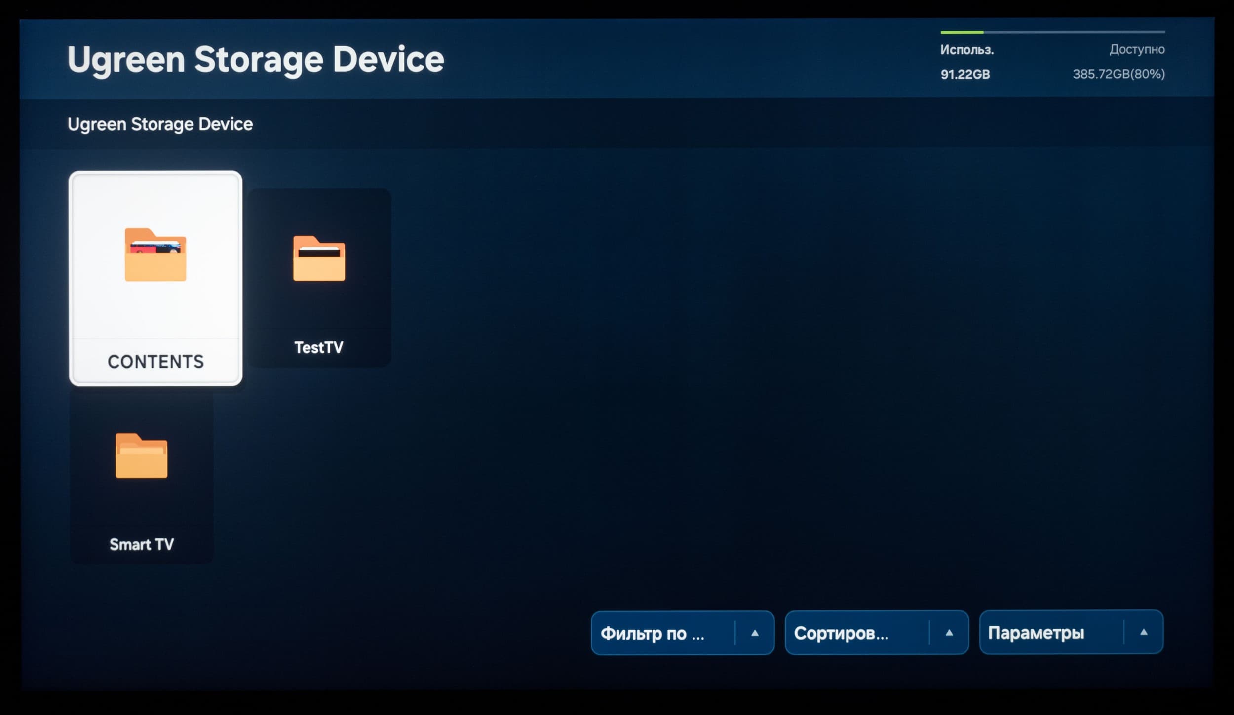
Task: Click the Фильтр по ... button text
Action: point(652,633)
